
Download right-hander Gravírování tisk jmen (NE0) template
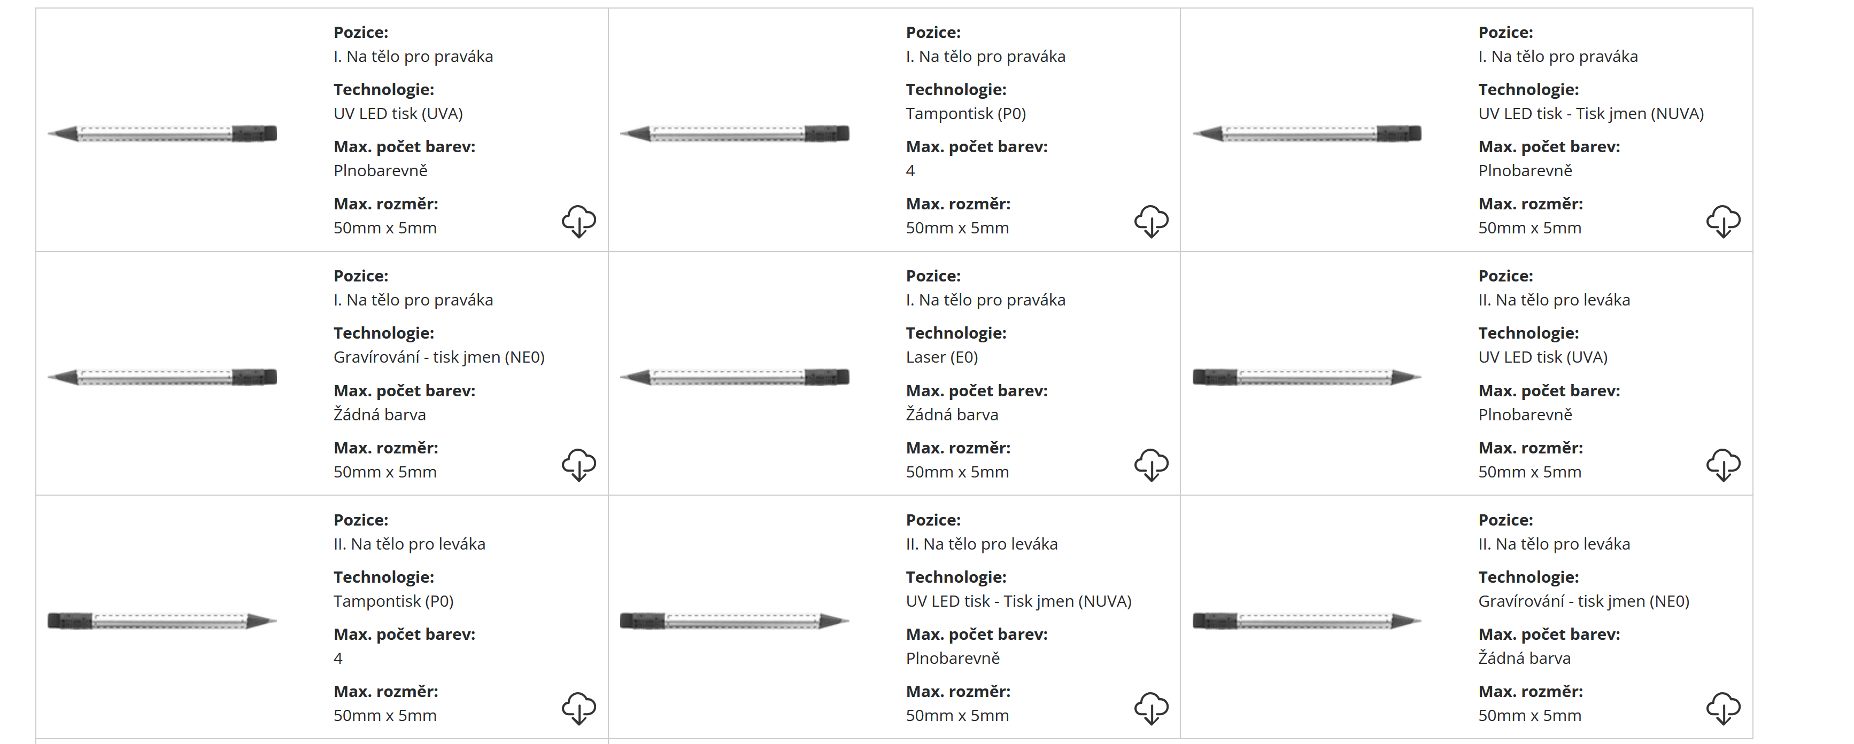[x=578, y=464]
